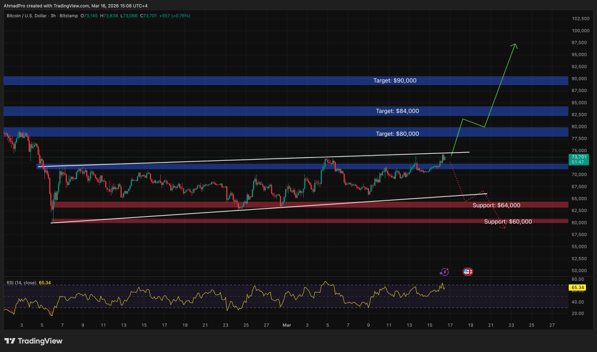The width and height of the screenshot is (597, 352).
Task: Click the RSI (14, close) indicator label
Action: click(x=21, y=283)
